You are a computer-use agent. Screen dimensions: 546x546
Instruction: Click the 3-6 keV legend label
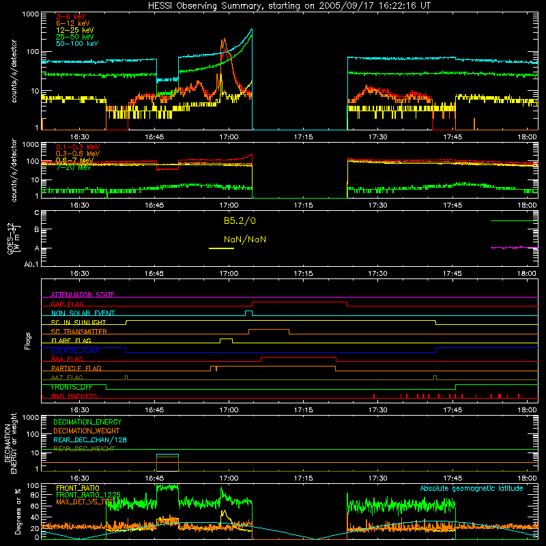71,16
